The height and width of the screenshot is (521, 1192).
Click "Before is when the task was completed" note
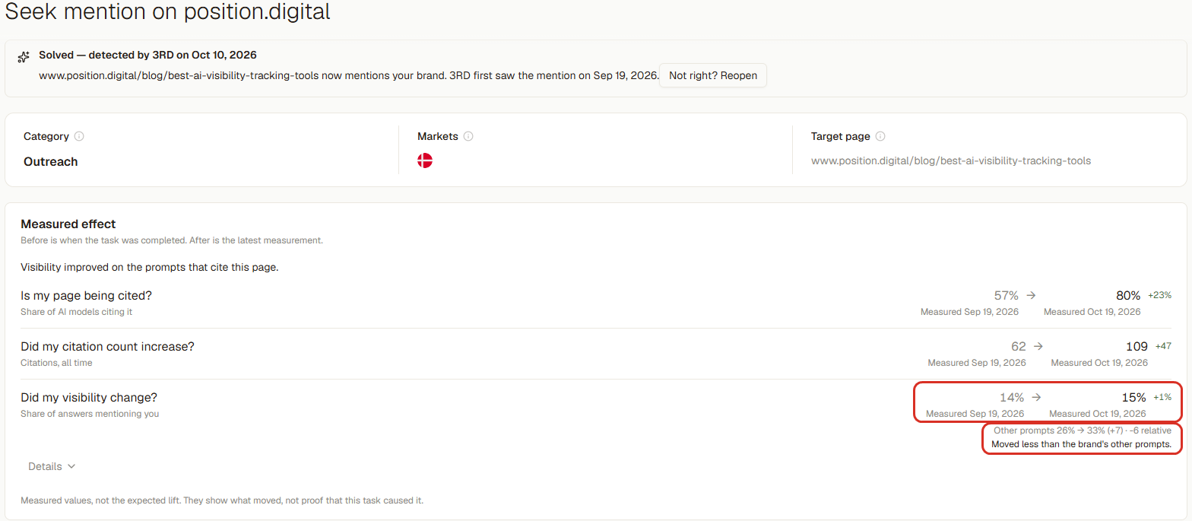coord(172,240)
